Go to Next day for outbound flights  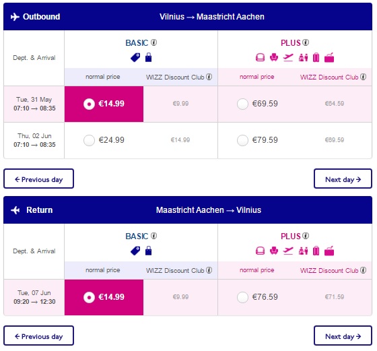(343, 179)
